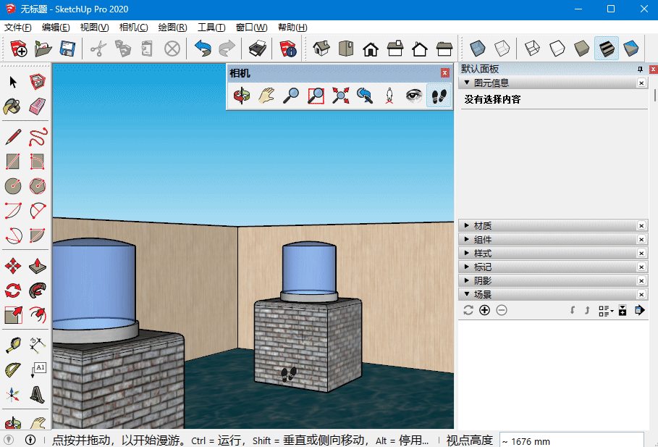Screen dimensions: 658x447
Task: Open the 相机(C) menu
Action: tap(133, 28)
